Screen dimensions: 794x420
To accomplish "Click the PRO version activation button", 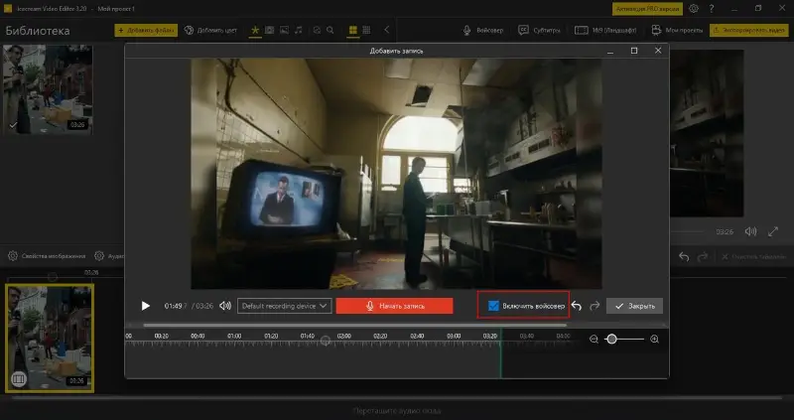I will pyautogui.click(x=647, y=9).
